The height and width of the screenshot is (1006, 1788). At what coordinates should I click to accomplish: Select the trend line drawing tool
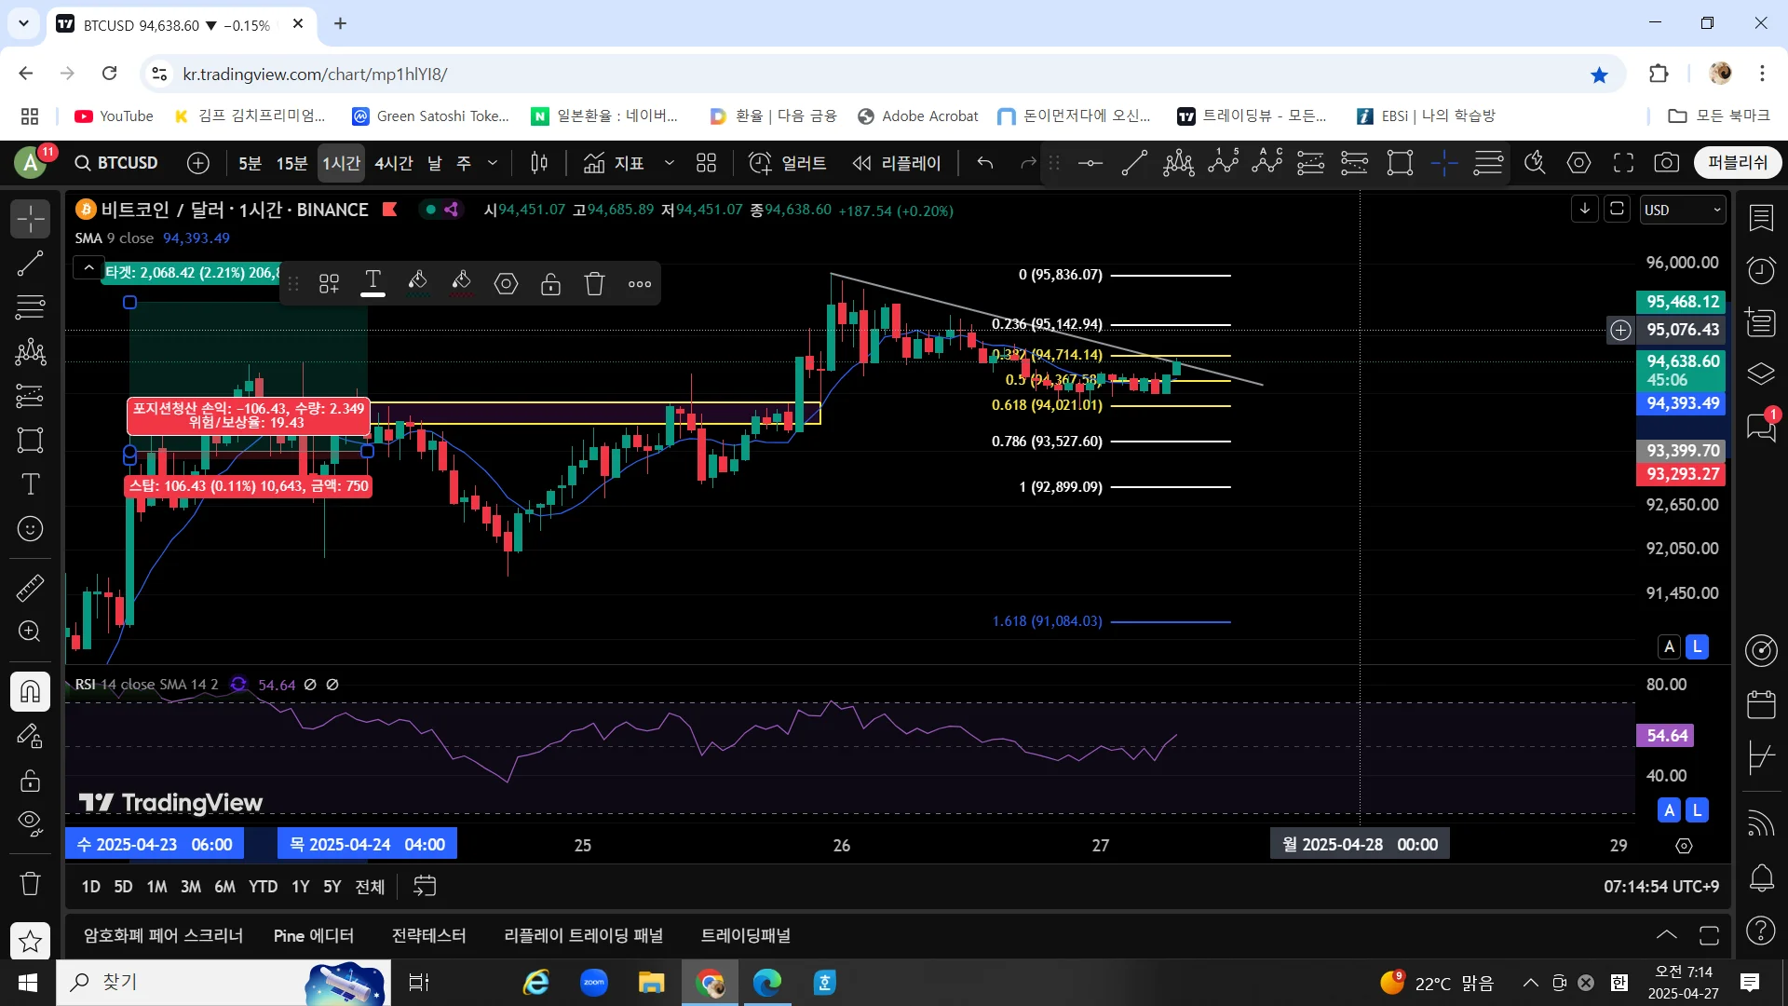coord(30,264)
